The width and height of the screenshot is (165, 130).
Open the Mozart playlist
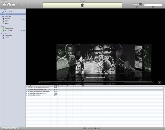tap(13, 38)
